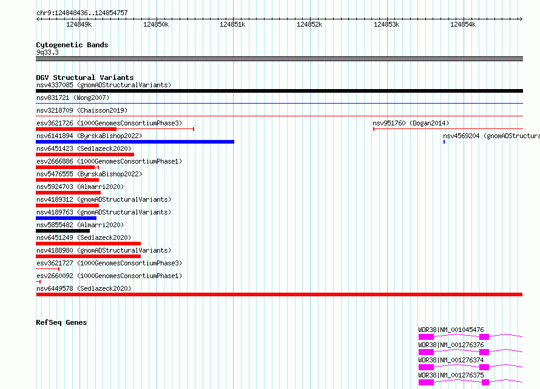Viewport: 540px width, 389px height.
Task: Click the ruler's right arrow end
Action: point(521,19)
